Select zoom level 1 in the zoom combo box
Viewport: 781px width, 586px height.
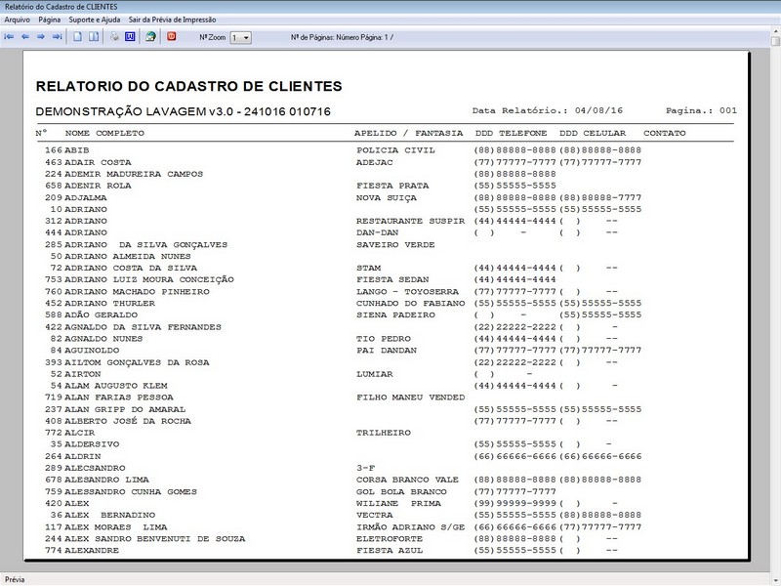[234, 37]
